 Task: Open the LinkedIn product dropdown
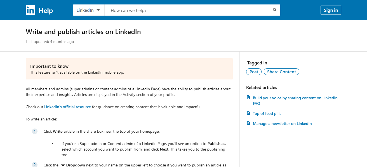[89, 10]
